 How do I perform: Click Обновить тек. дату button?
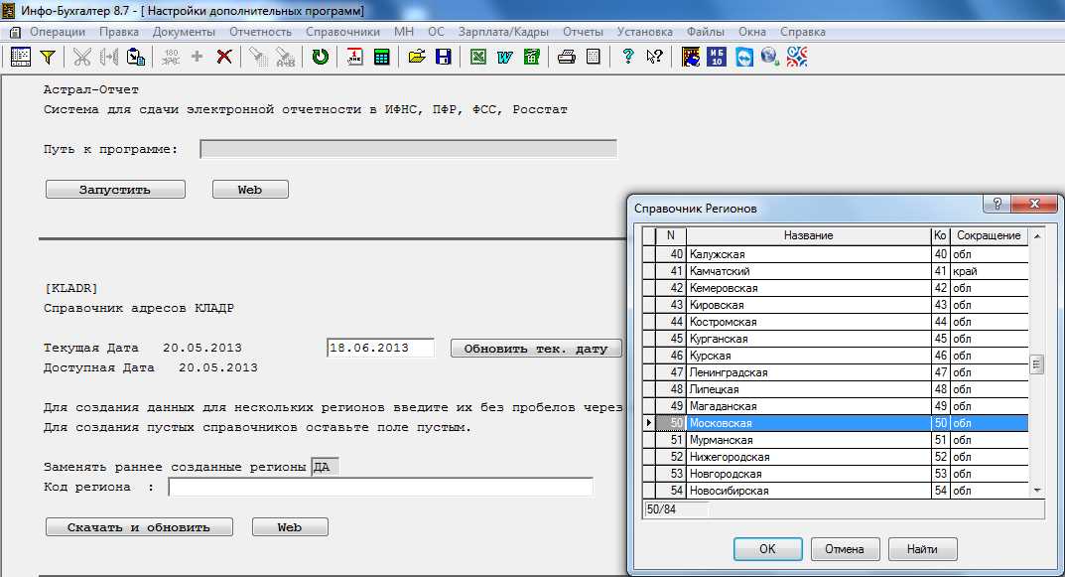click(537, 349)
